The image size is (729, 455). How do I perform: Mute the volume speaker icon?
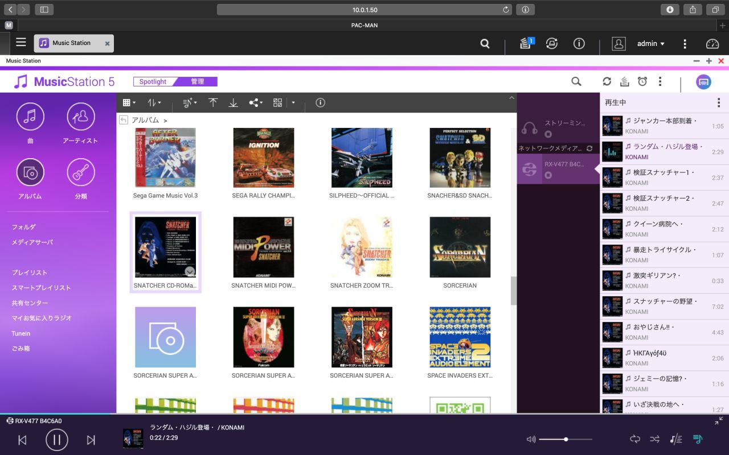(531, 439)
